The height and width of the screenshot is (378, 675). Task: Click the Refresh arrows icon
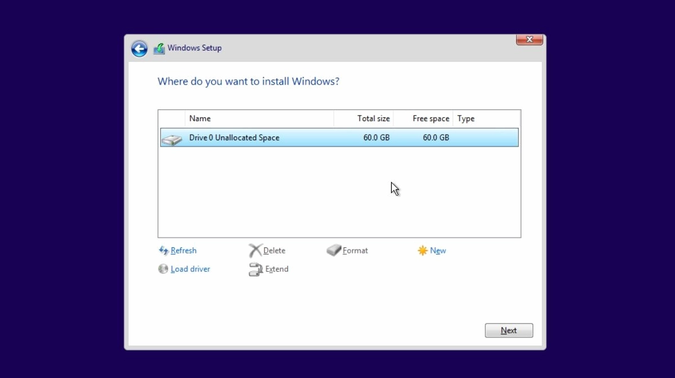[164, 251]
